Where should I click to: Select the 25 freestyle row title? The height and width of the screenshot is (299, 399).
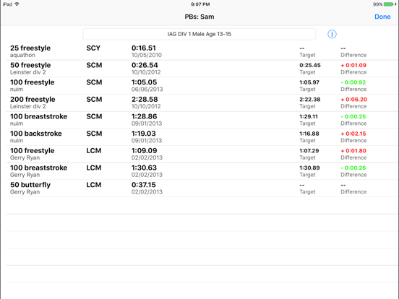30,48
